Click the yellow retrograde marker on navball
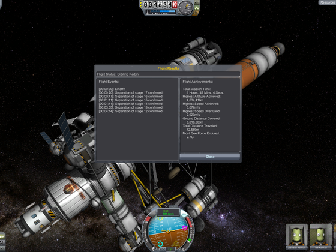The height and width of the screenshot is (252, 336). pyautogui.click(x=176, y=244)
